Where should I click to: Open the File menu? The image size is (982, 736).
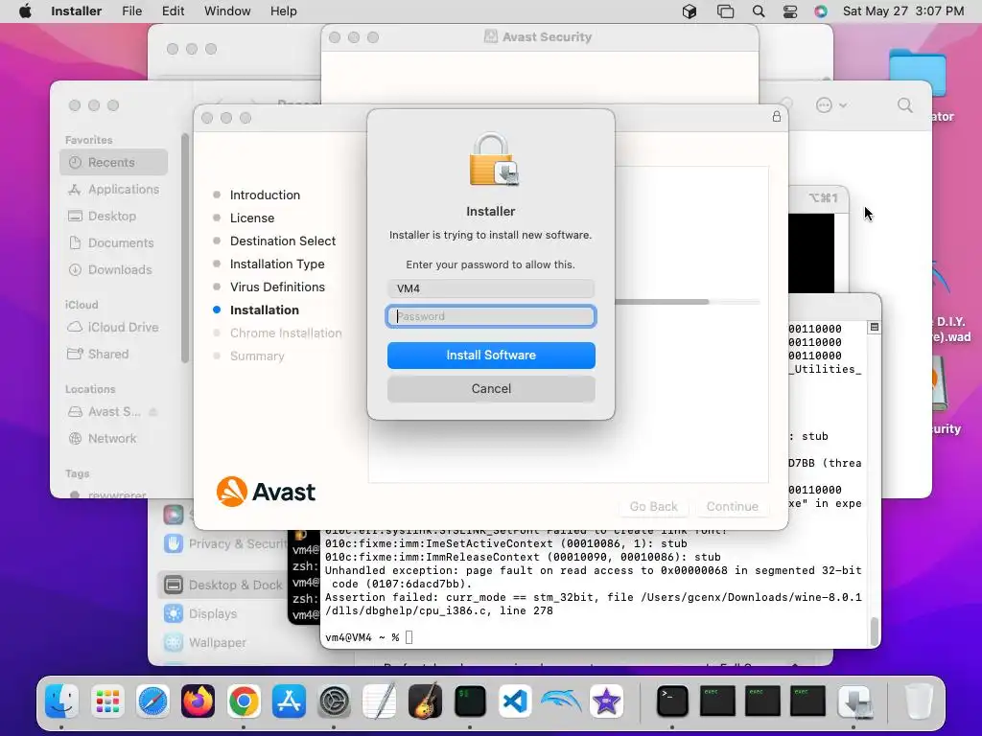point(131,11)
